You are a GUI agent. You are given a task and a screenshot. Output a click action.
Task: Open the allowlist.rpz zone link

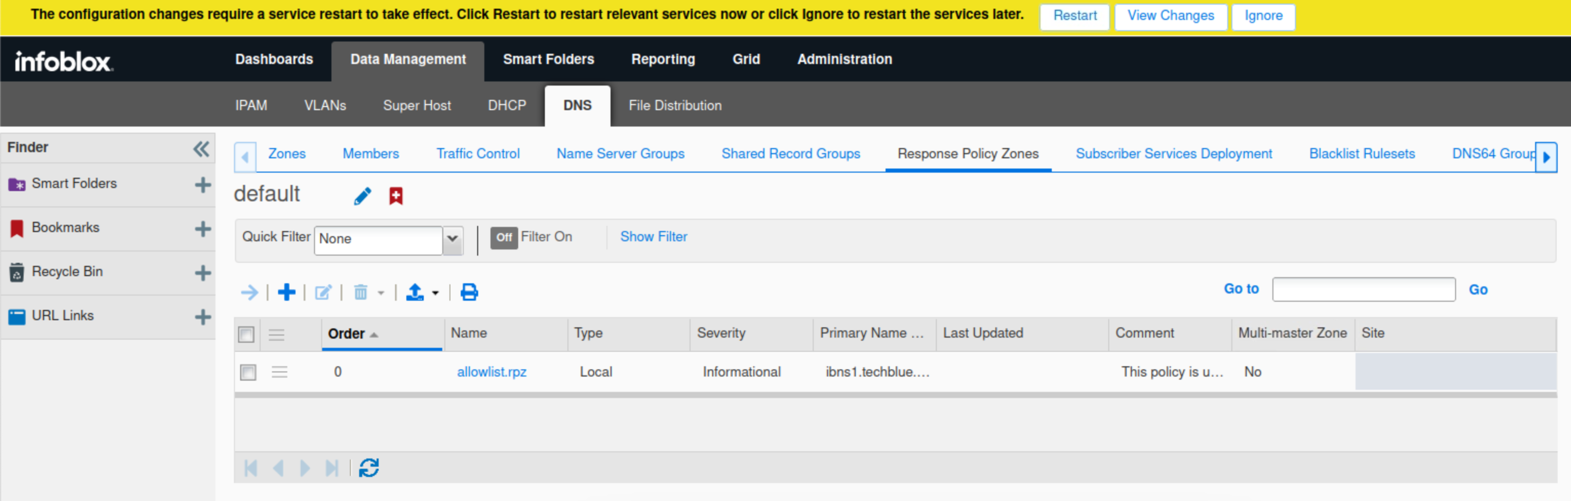pyautogui.click(x=492, y=372)
